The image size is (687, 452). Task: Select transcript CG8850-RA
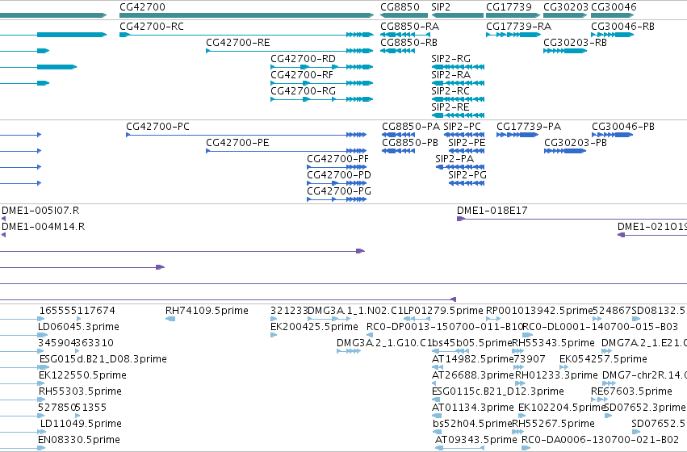[x=409, y=27]
